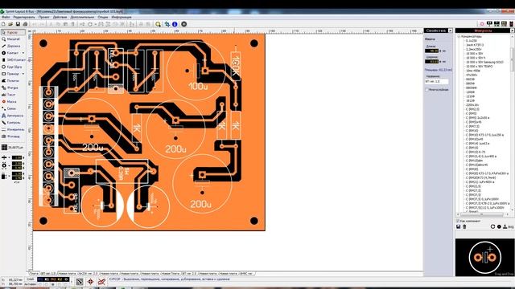
Task: Close the Макросы panel
Action: point(512,31)
